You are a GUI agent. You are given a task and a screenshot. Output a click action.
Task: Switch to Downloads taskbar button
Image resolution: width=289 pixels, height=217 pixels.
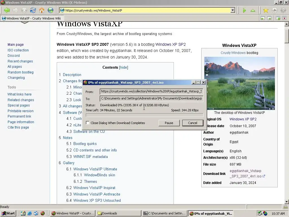(119, 213)
